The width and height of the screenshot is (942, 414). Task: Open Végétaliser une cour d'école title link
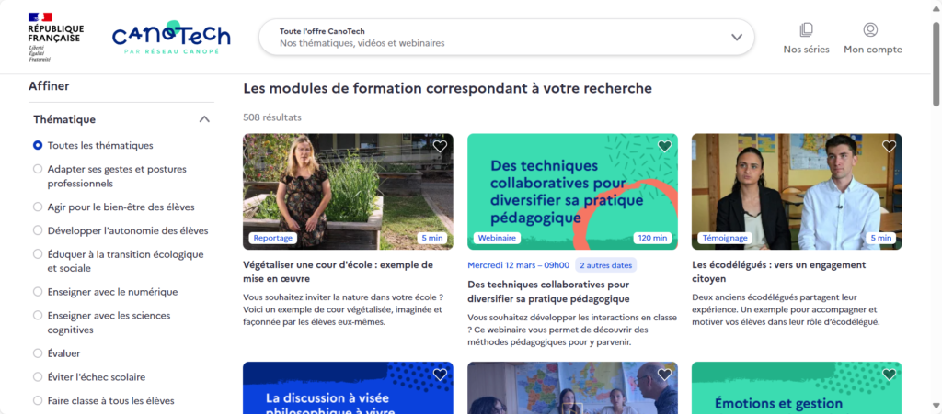(339, 272)
